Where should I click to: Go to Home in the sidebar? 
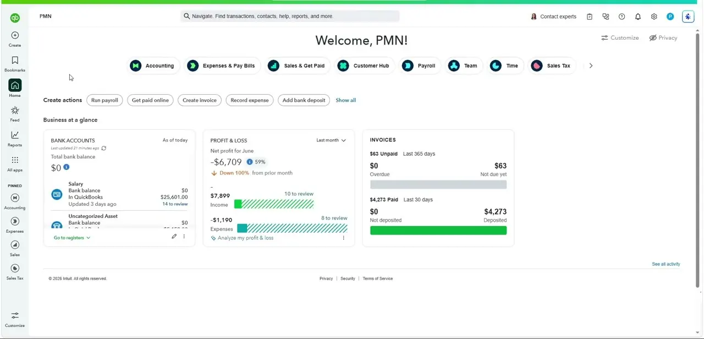[15, 88]
